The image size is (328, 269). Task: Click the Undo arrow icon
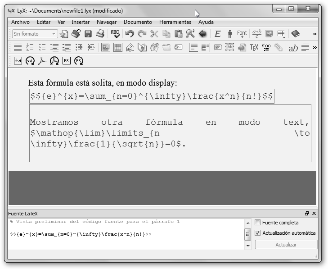(x=130, y=34)
